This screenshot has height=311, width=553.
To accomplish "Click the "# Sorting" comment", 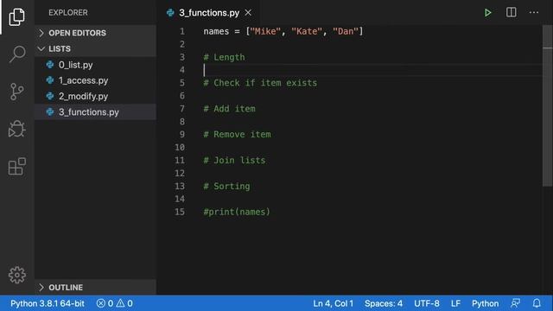I will tap(226, 187).
